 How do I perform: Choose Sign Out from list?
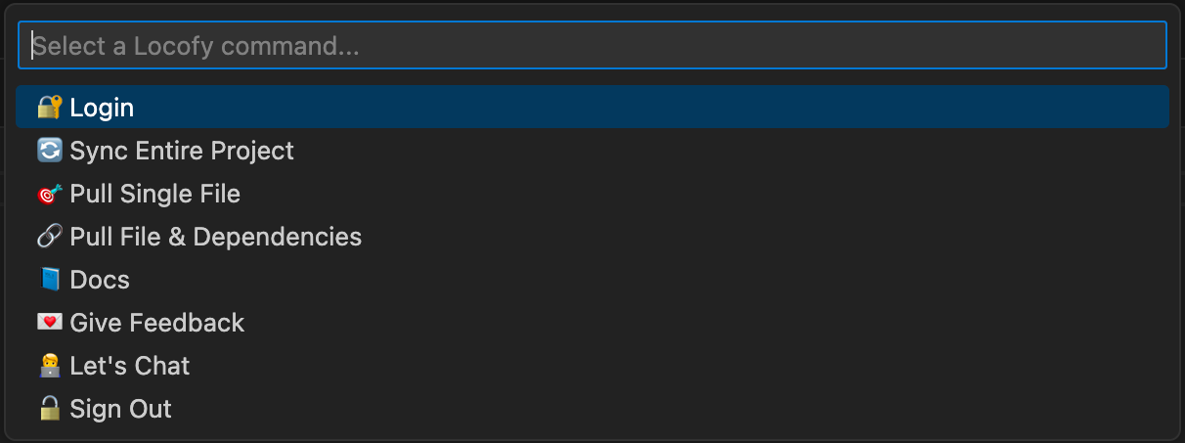click(121, 409)
